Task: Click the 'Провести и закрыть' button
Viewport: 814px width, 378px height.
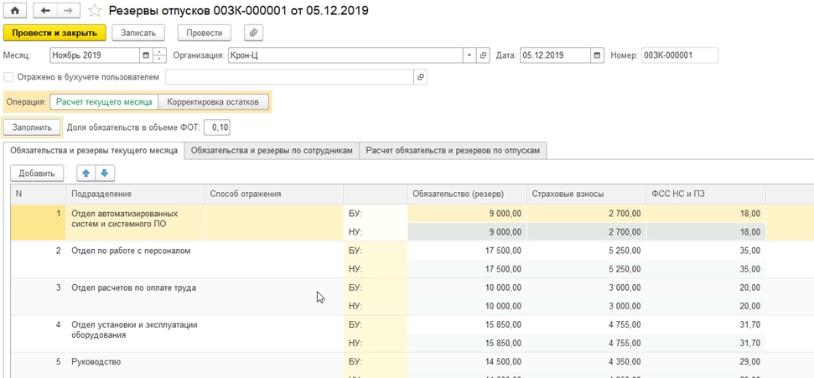Action: 54,33
